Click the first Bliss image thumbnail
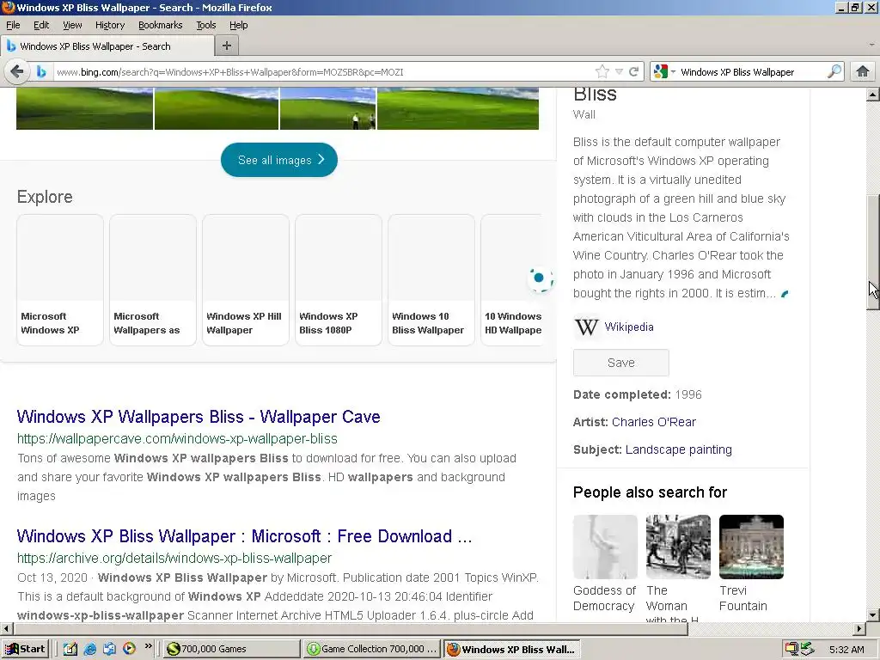Viewport: 880px width, 660px height. [84, 108]
